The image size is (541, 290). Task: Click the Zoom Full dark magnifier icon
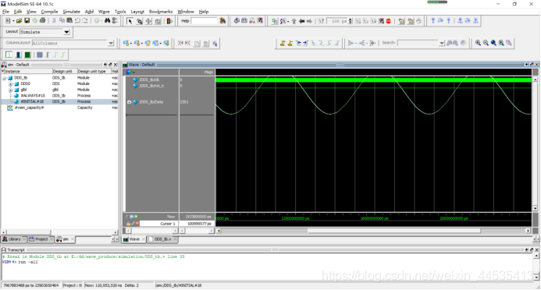(493, 43)
